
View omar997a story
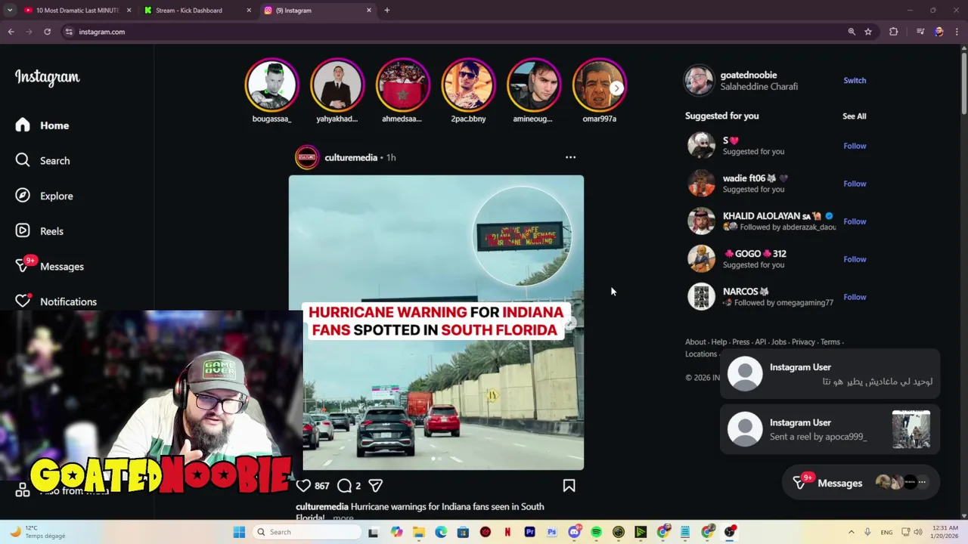(600, 85)
